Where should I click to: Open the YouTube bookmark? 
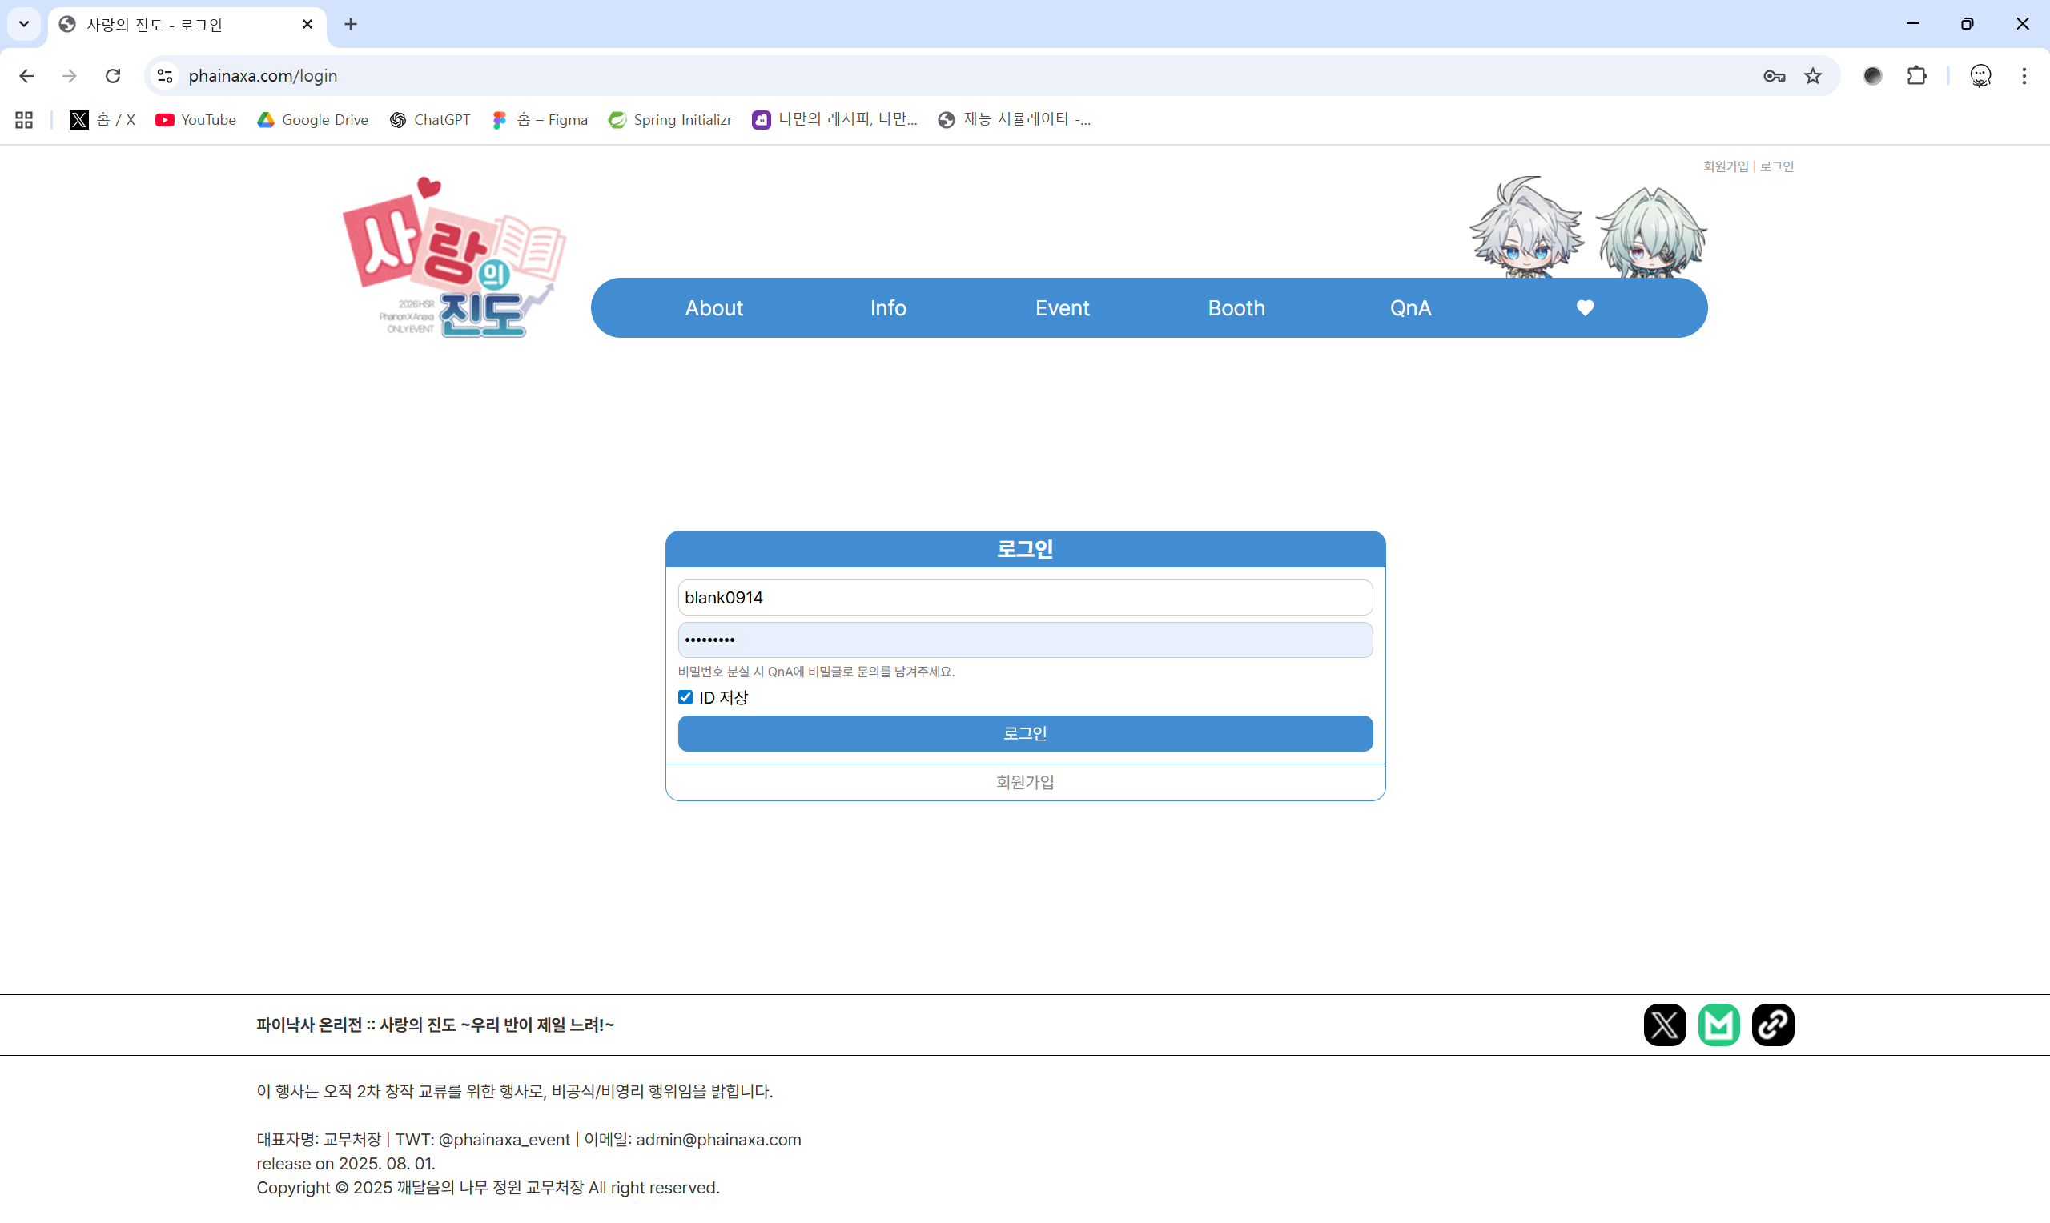[x=195, y=119]
